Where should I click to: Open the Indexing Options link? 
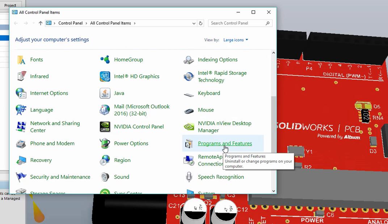tap(218, 60)
